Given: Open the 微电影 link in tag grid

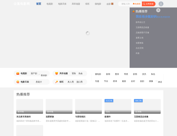Looking at the screenshot, I should click(98, 74).
